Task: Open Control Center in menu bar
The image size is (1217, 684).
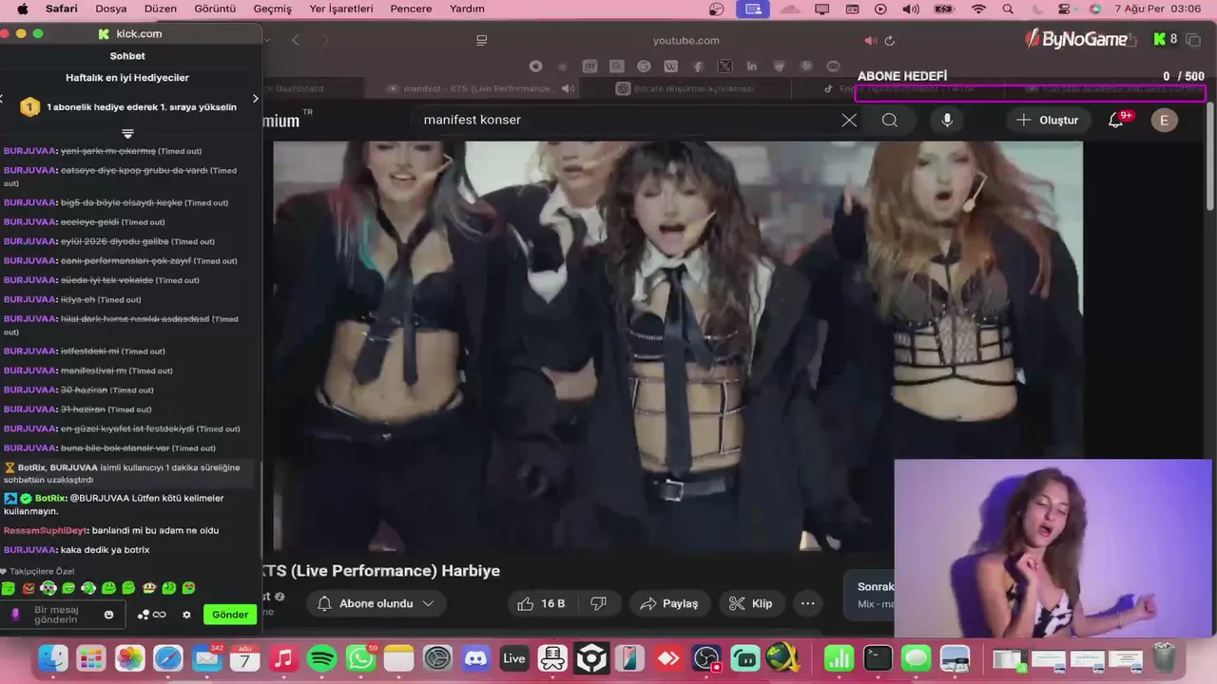Action: click(1066, 9)
